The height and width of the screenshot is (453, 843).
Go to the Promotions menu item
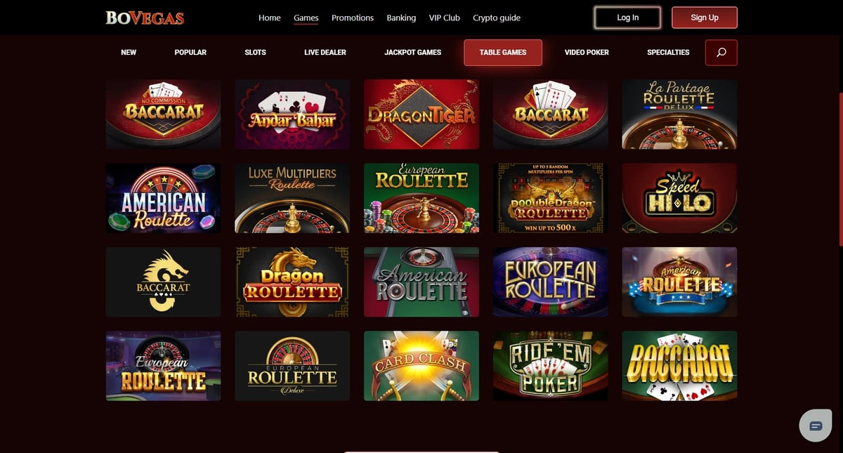pyautogui.click(x=353, y=18)
